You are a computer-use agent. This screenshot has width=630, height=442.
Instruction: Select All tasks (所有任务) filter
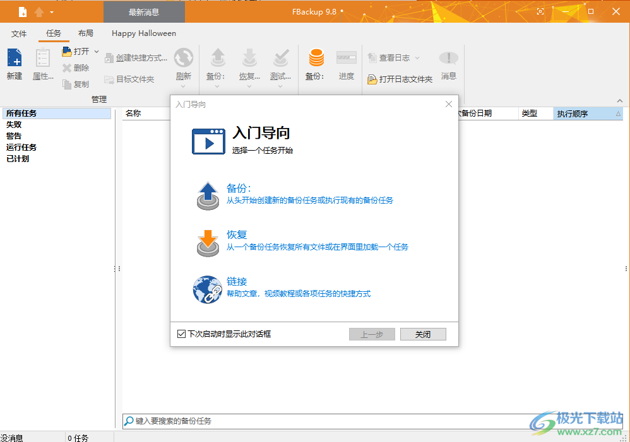pyautogui.click(x=57, y=113)
